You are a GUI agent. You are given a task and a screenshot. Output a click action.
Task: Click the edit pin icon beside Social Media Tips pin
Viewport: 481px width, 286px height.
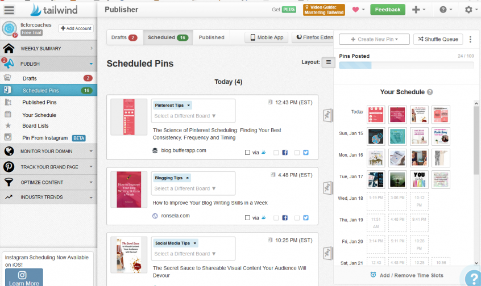coord(327,253)
